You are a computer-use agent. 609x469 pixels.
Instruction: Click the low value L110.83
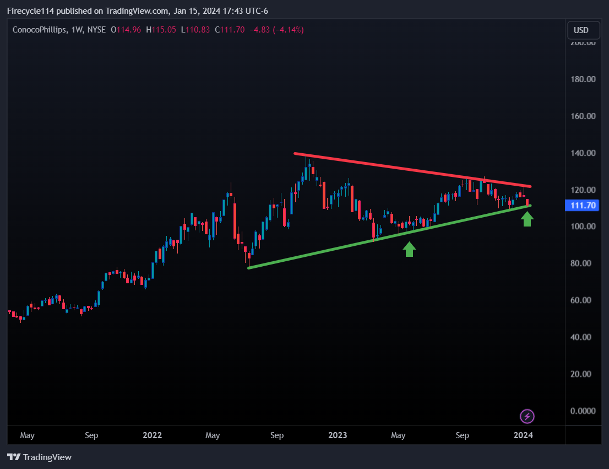(x=195, y=30)
